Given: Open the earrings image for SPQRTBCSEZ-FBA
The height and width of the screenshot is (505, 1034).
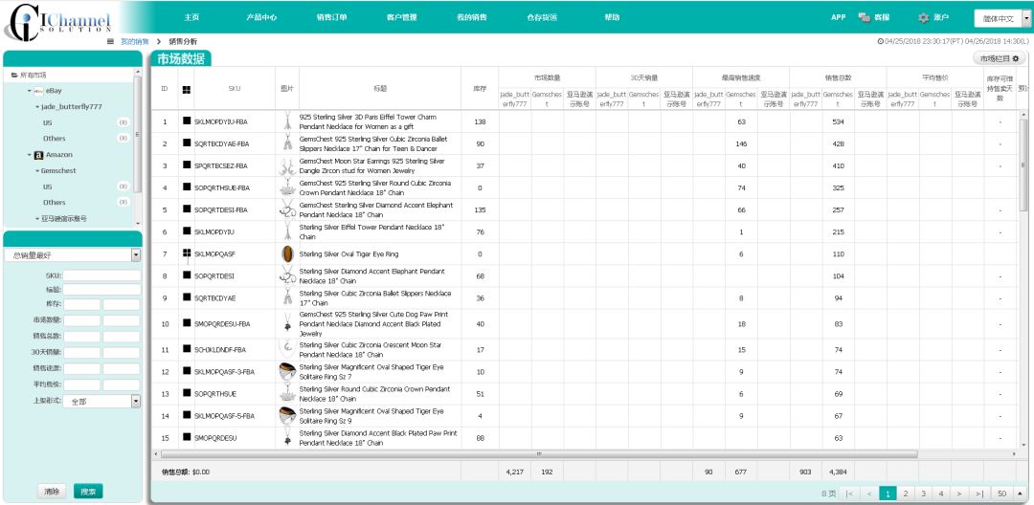Looking at the screenshot, I should click(x=287, y=165).
